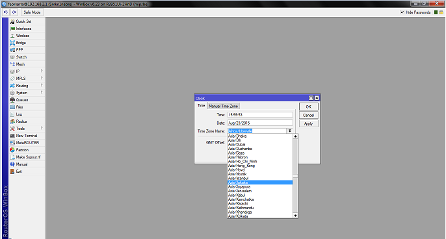Open the Interfaces menu icon
The height and width of the screenshot is (239, 446).
click(x=12, y=29)
